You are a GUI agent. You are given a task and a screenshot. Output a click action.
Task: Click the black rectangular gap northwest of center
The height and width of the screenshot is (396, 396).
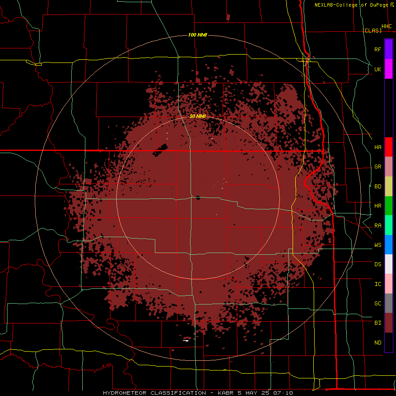[161, 150]
